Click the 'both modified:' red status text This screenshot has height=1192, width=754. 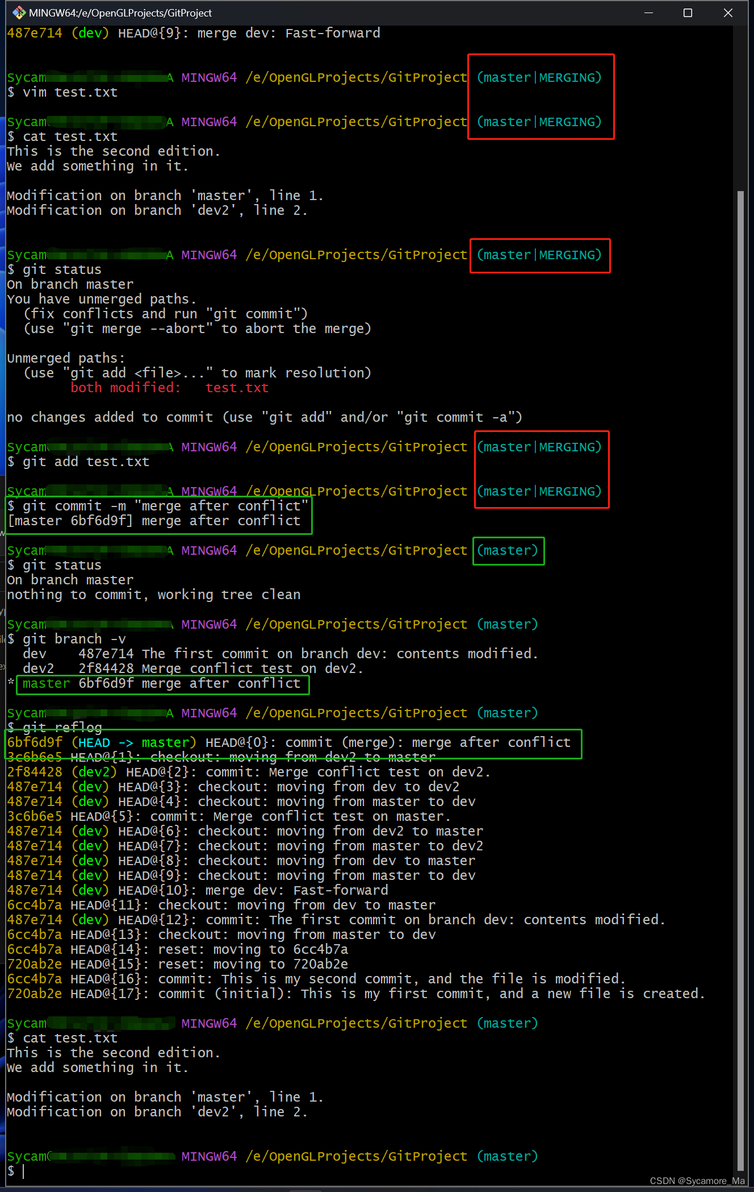point(125,388)
